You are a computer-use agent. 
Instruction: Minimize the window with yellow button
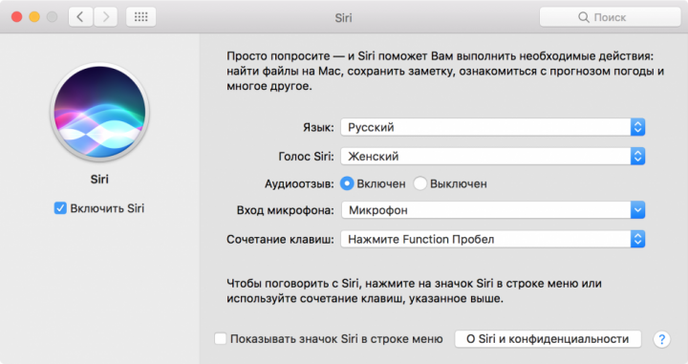(x=34, y=17)
